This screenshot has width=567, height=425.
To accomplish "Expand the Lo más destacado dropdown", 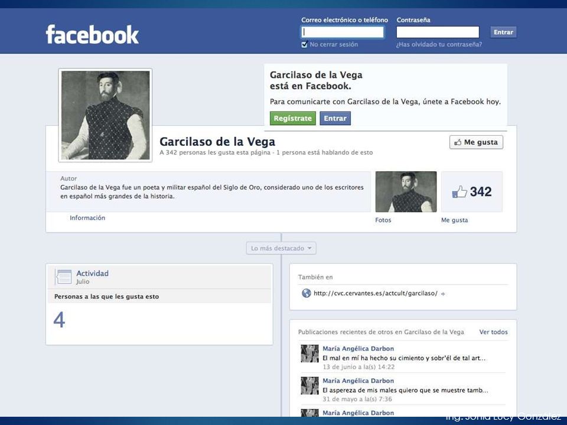I will point(281,249).
